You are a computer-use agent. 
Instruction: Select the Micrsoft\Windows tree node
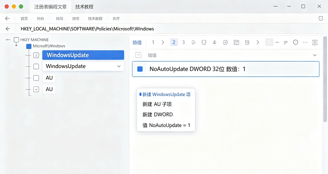(x=49, y=46)
